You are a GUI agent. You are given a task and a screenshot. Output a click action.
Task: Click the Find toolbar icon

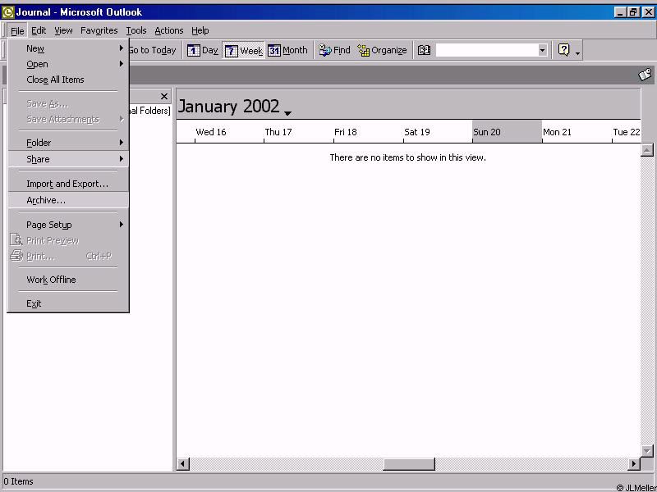[x=334, y=50]
